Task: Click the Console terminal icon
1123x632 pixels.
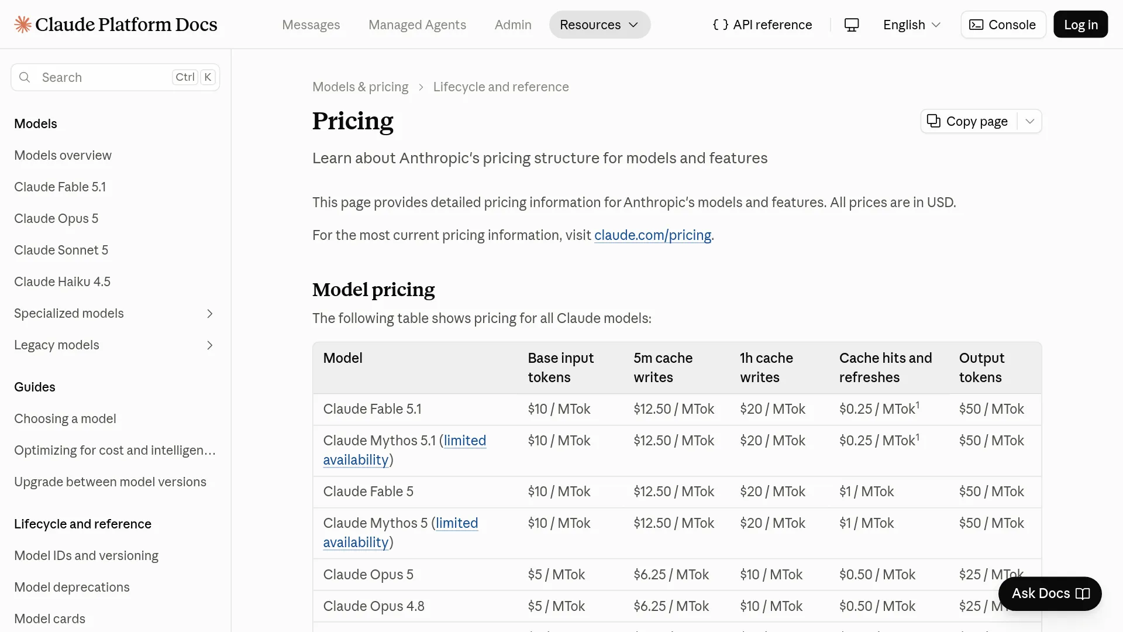Action: (976, 25)
